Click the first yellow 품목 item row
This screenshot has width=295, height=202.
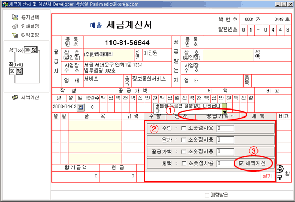(95, 126)
